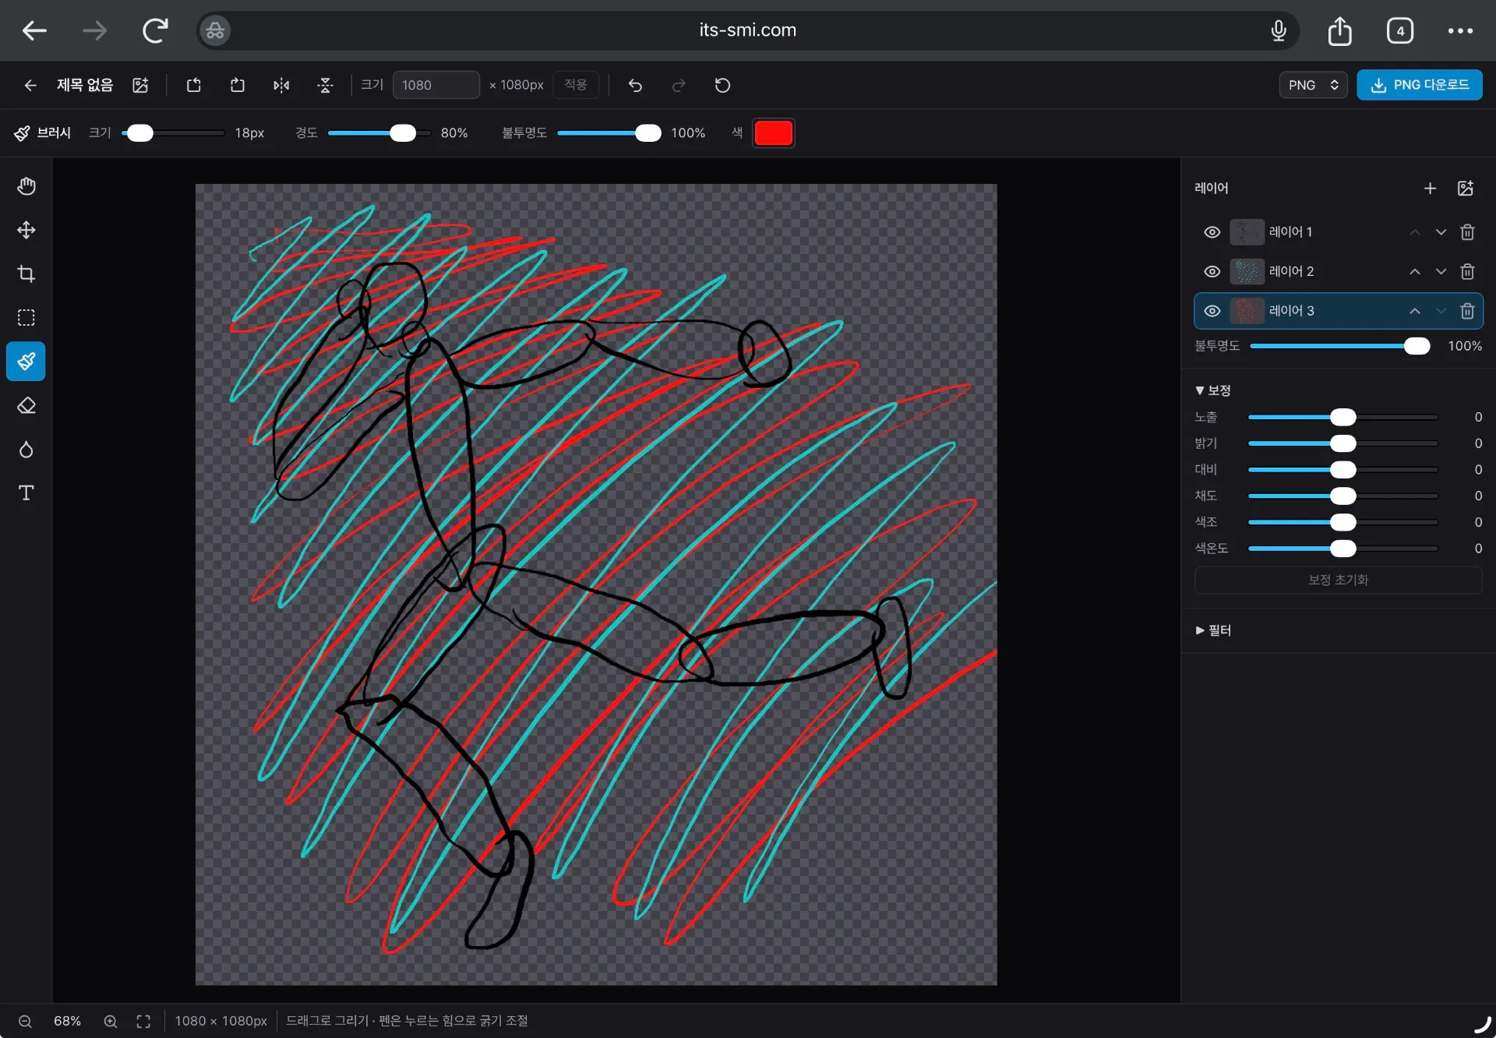The height and width of the screenshot is (1038, 1496).
Task: Select the rectangular Selection tool
Action: tap(26, 317)
